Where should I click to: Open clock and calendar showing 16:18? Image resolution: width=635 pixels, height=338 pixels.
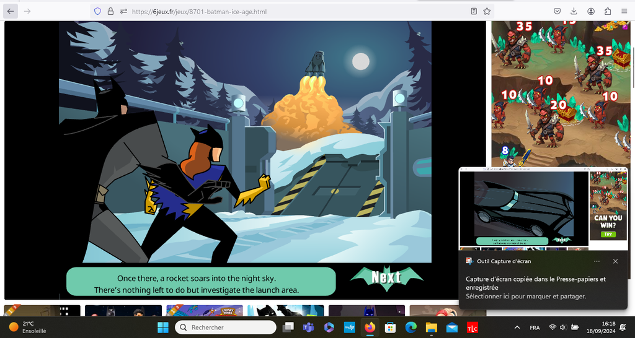pos(600,327)
